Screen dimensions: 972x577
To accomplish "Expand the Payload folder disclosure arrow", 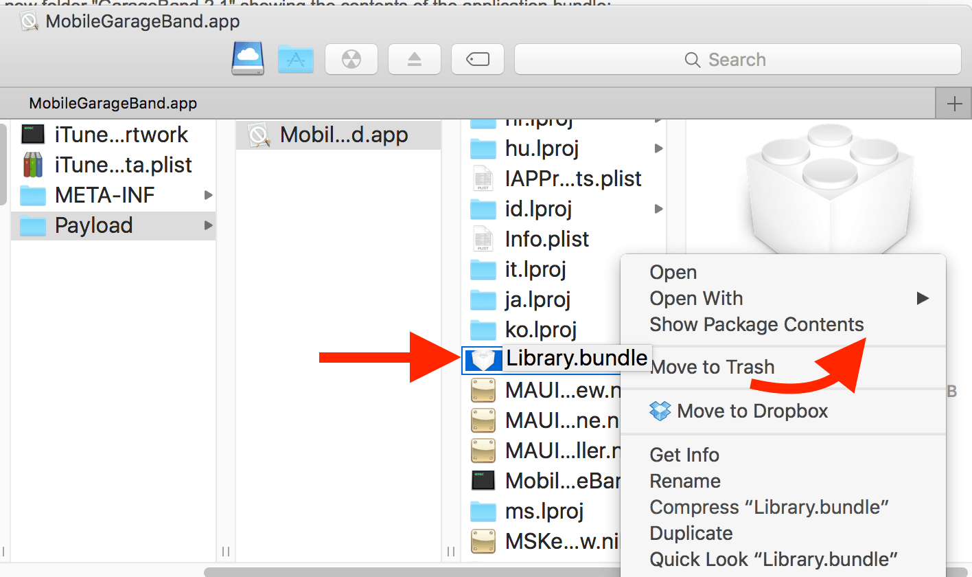I will (209, 225).
